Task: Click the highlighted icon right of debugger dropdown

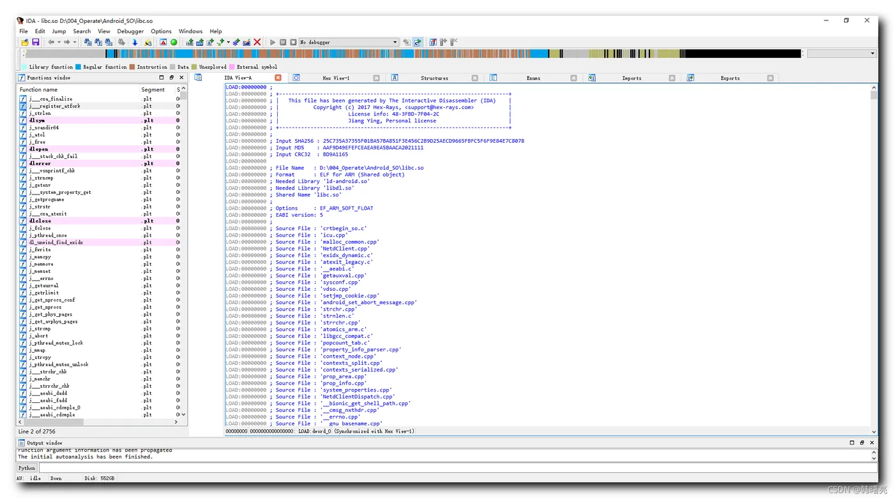Action: 418,42
